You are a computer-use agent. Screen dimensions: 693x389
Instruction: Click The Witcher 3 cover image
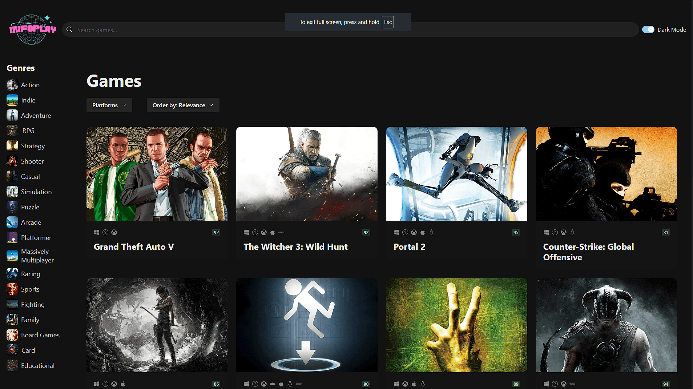tap(307, 173)
